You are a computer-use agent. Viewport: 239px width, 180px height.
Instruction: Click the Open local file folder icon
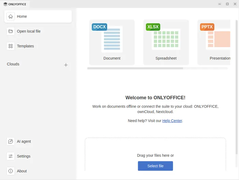point(11,31)
